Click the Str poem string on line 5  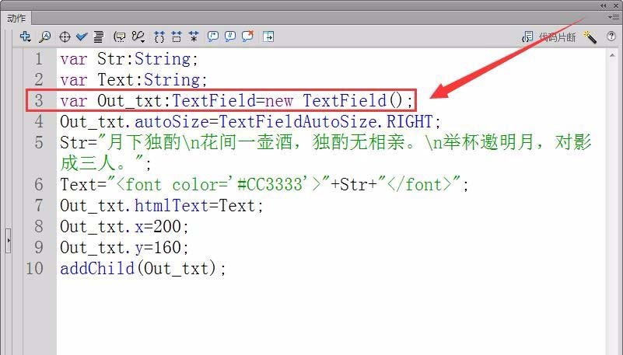pos(326,153)
